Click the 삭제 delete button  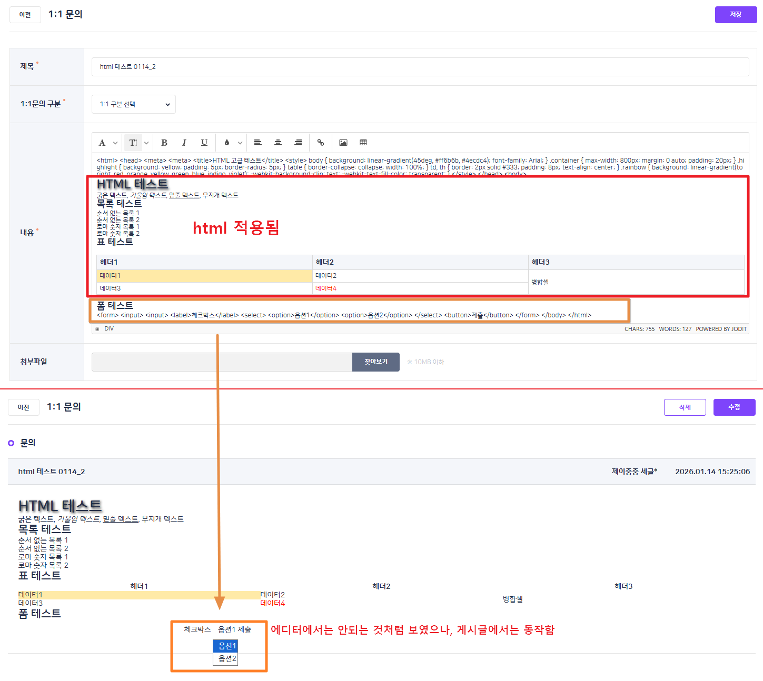685,407
